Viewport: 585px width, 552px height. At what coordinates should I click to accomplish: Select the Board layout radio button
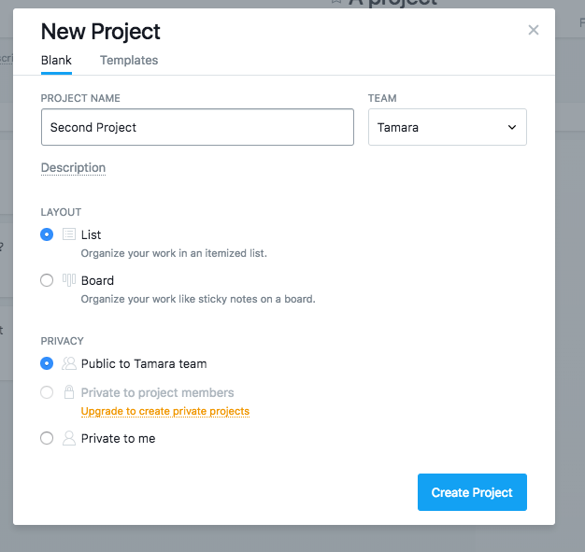tap(47, 280)
